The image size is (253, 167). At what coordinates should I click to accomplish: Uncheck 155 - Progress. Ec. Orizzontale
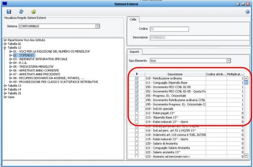coord(137,96)
